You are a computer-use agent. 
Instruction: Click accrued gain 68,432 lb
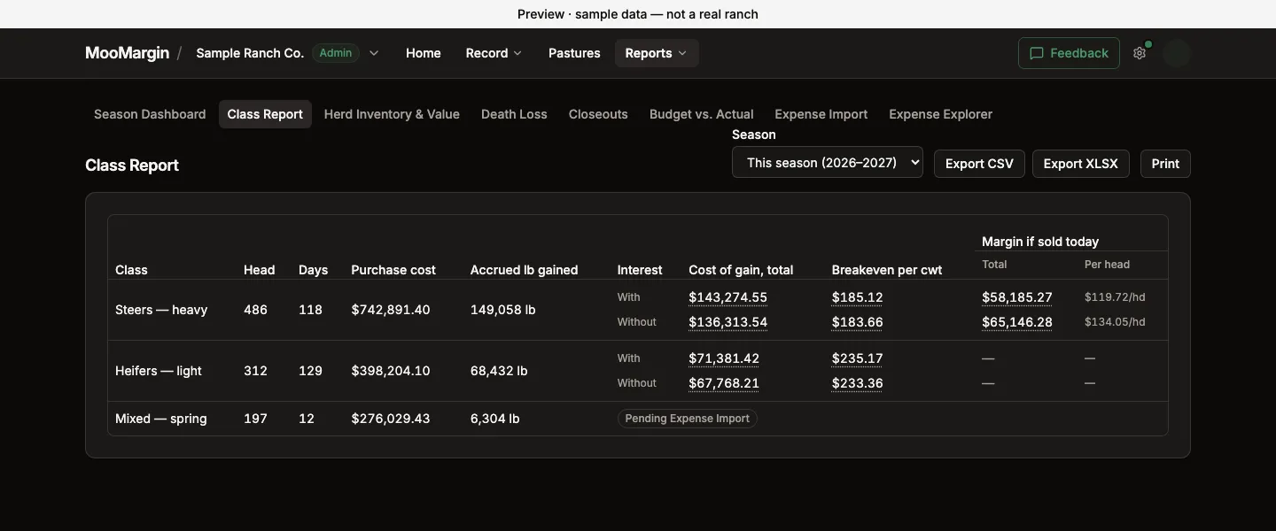(x=499, y=371)
